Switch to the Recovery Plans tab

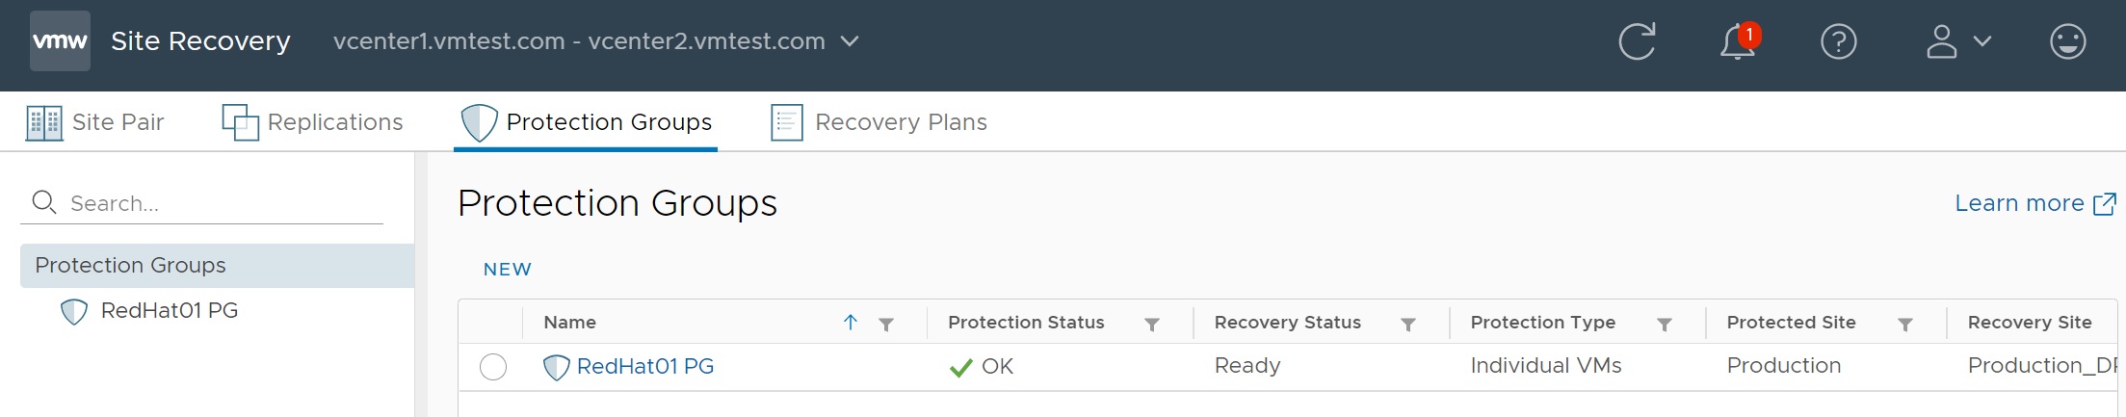(x=879, y=122)
